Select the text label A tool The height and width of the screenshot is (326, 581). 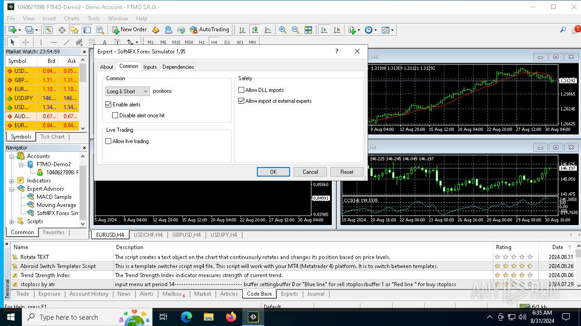click(x=105, y=42)
